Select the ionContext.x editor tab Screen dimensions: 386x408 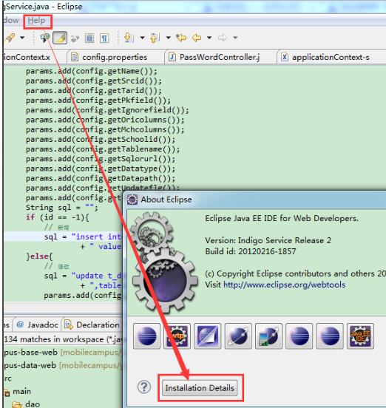(x=34, y=57)
